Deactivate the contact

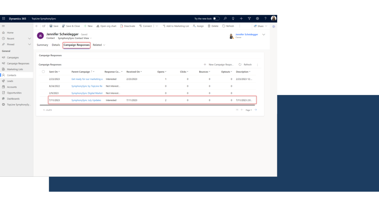[x=128, y=26]
